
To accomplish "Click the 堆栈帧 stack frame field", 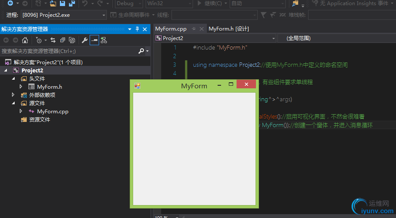I will click(x=352, y=15).
